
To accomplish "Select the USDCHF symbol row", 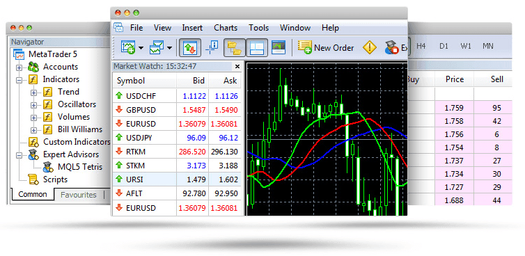I will click(x=177, y=96).
